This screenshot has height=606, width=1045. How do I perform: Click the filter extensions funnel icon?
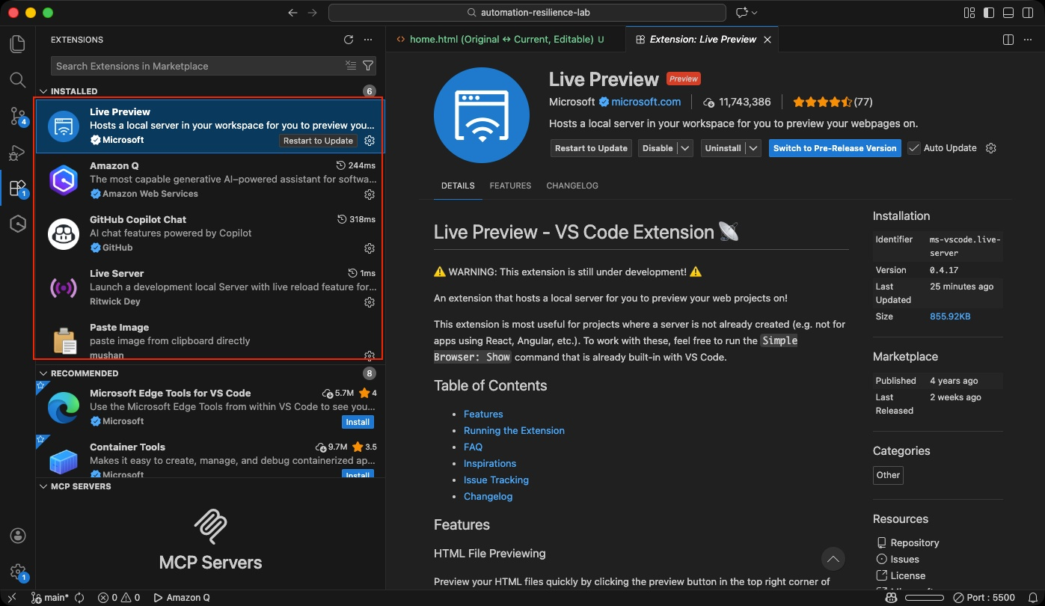(368, 66)
